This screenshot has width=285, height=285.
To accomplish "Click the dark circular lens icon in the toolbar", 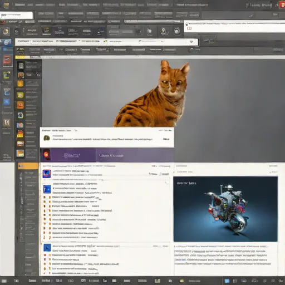I will (x=139, y=32).
